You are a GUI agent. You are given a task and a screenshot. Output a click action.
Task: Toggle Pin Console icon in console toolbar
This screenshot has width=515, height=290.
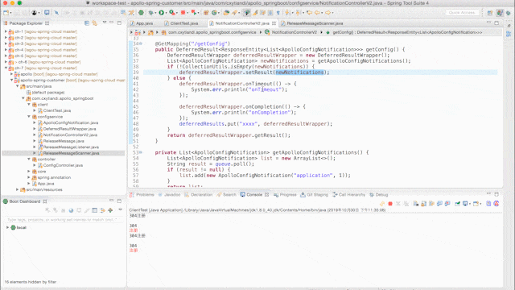[x=457, y=204]
